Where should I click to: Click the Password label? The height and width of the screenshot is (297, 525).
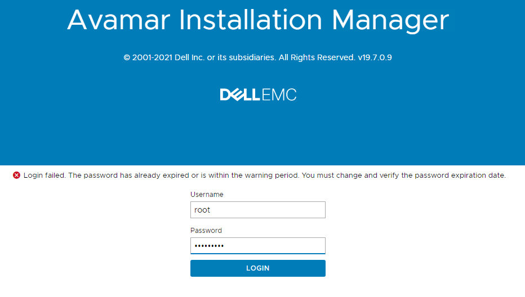(206, 231)
